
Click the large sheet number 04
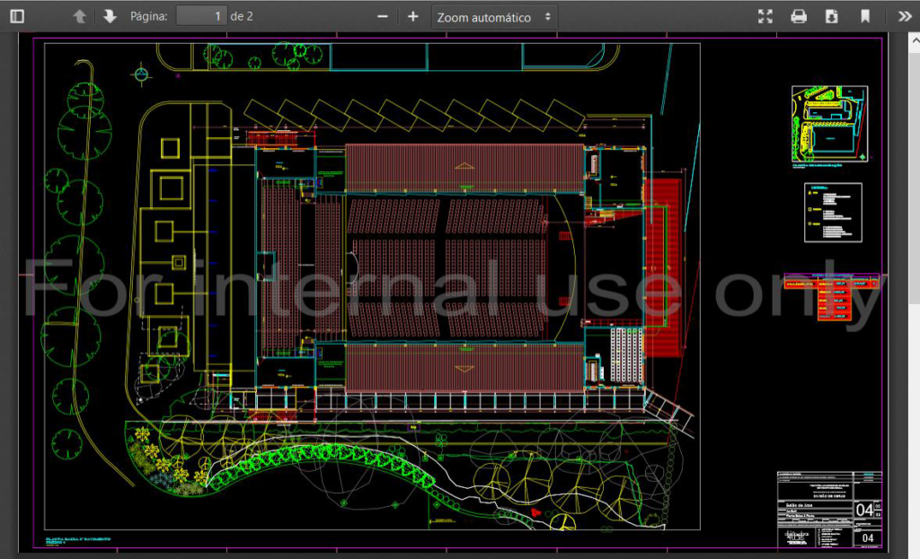(864, 511)
